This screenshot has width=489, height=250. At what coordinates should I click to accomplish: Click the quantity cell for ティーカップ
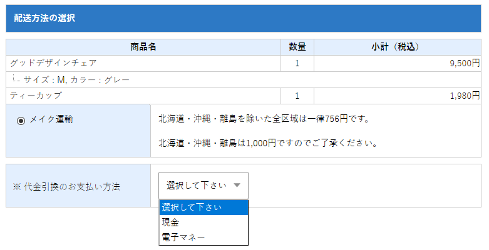coord(297,96)
